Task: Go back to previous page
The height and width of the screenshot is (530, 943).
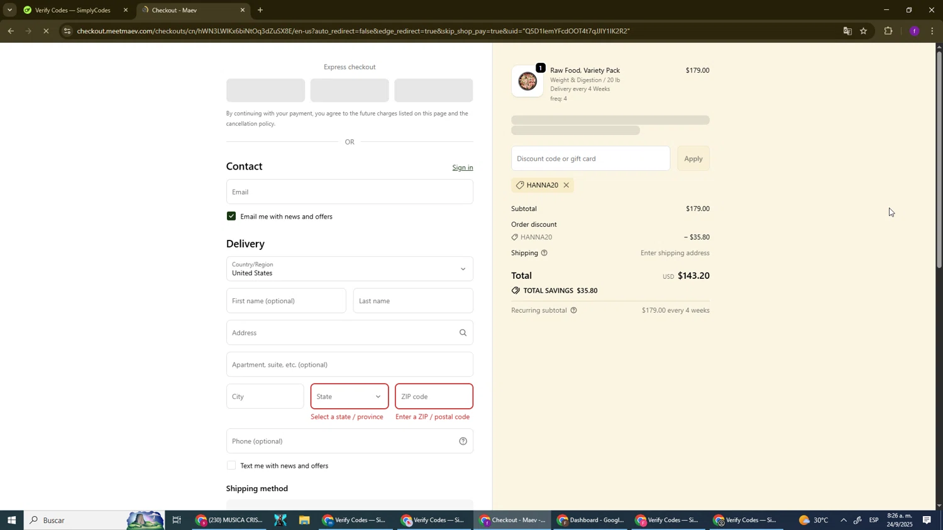Action: click(x=11, y=31)
